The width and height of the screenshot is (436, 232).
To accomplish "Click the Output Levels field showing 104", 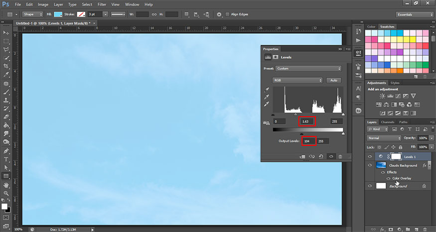I will (307, 141).
